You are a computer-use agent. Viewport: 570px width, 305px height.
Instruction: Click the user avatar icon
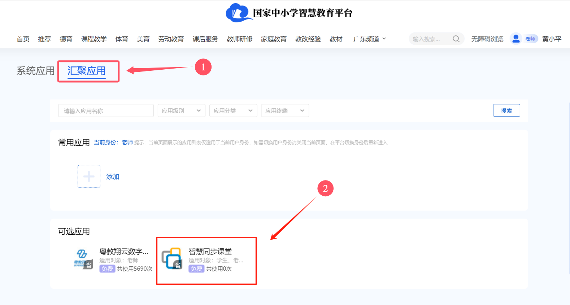point(516,39)
